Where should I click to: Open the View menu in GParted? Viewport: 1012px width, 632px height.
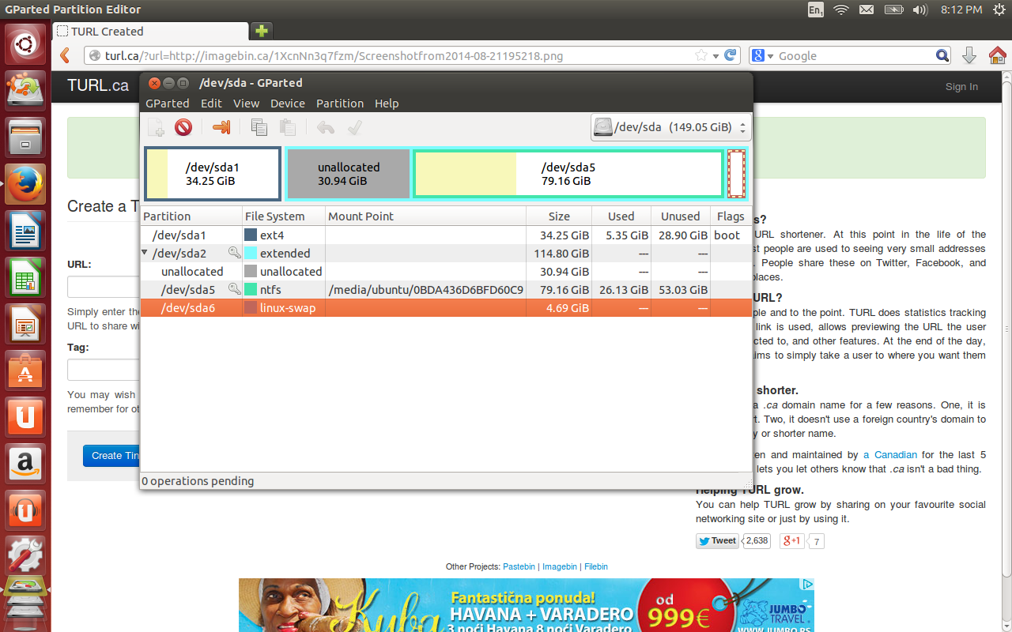246,103
